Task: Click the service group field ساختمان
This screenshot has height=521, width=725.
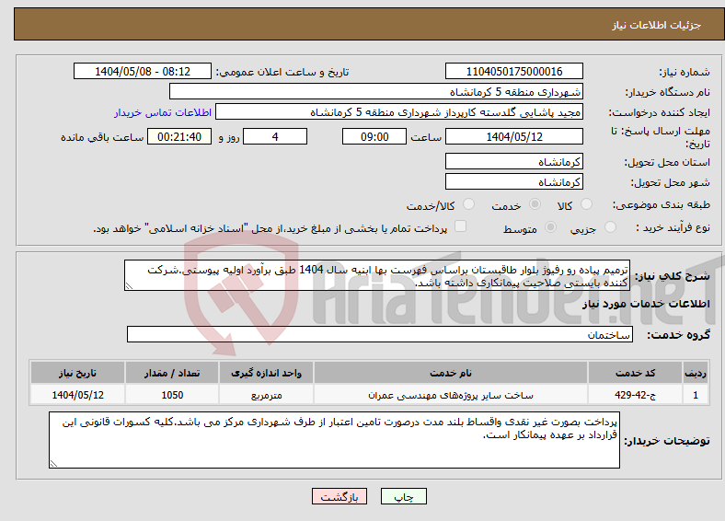Action: [380, 334]
